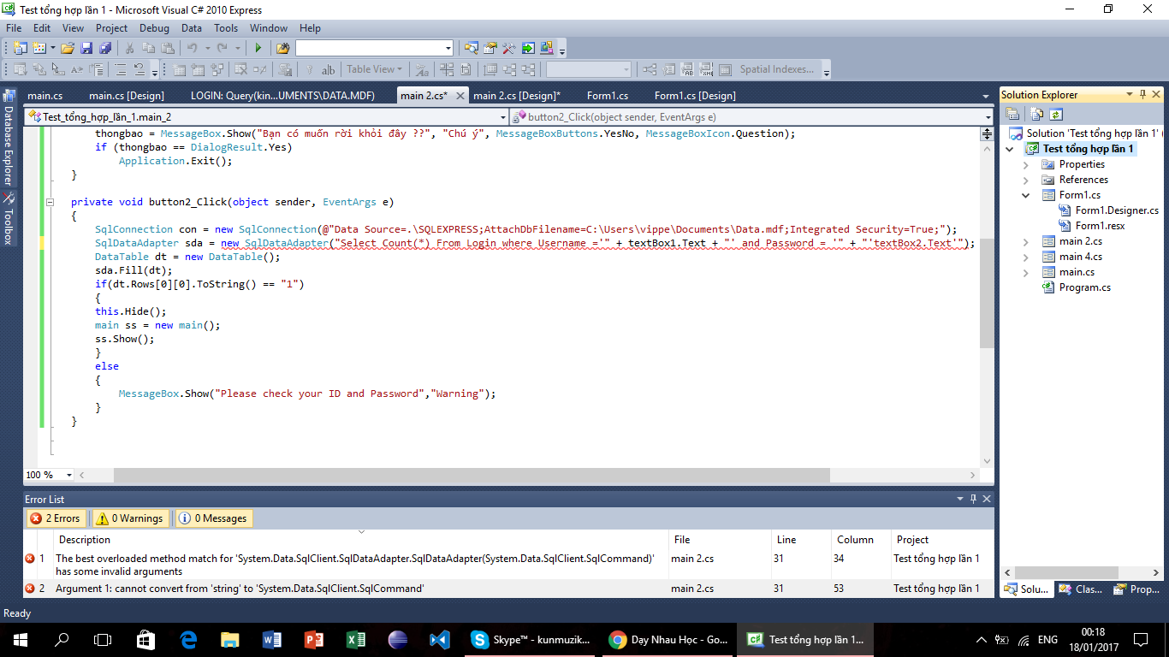Expand the References node in Solution Explorer
The width and height of the screenshot is (1169, 657).
(1026, 180)
